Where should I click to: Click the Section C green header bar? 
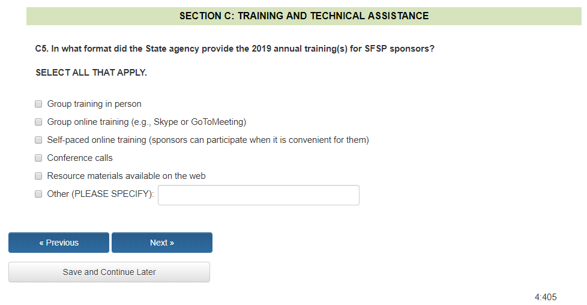coord(304,16)
